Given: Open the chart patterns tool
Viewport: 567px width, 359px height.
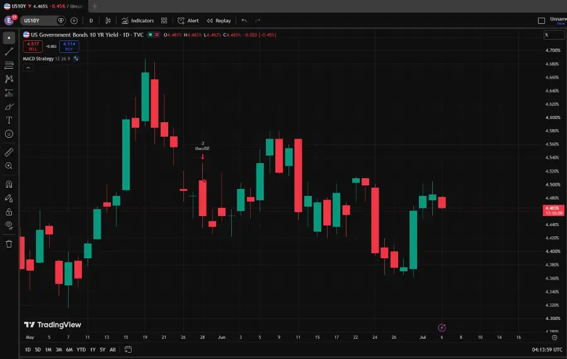Looking at the screenshot, I should [x=9, y=79].
